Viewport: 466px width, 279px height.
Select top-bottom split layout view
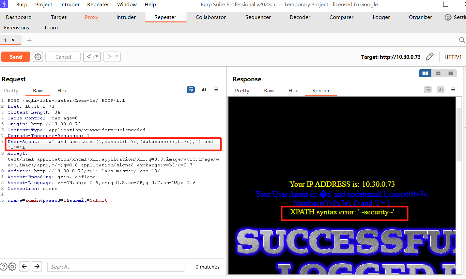(438, 73)
